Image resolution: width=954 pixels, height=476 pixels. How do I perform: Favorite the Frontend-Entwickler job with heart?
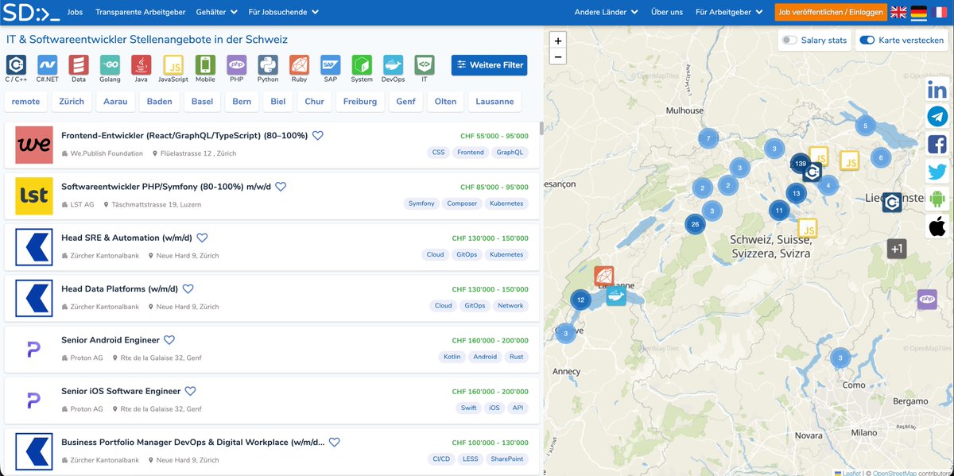click(x=318, y=136)
